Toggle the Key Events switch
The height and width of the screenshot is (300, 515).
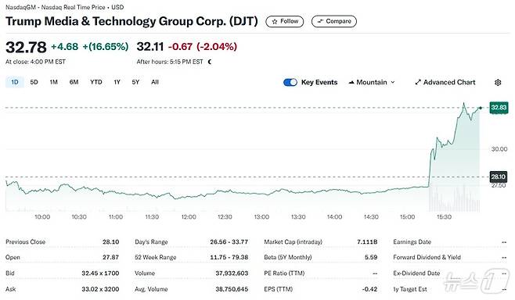pyautogui.click(x=290, y=82)
